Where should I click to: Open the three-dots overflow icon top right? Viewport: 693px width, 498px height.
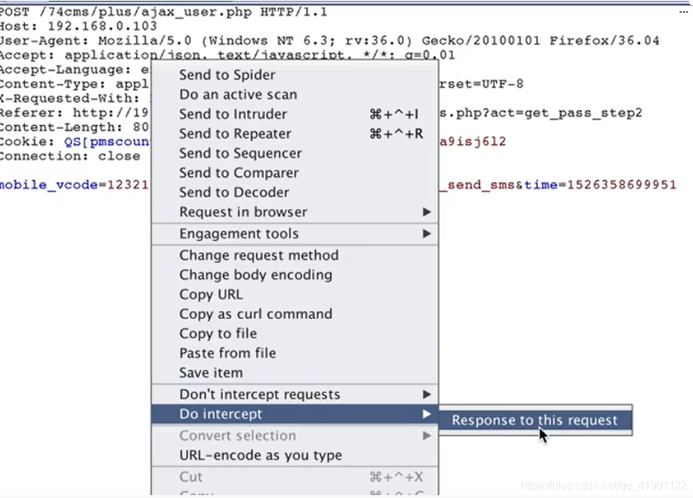(x=683, y=12)
